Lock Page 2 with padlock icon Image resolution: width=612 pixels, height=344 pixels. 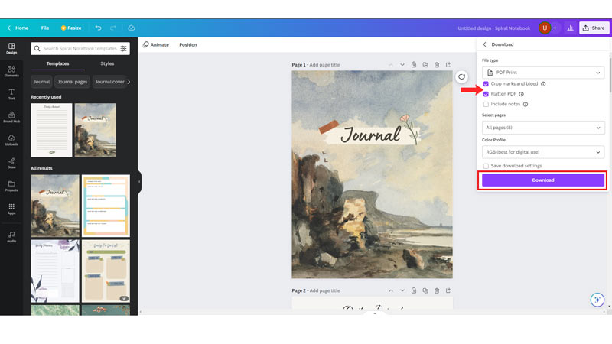(414, 290)
